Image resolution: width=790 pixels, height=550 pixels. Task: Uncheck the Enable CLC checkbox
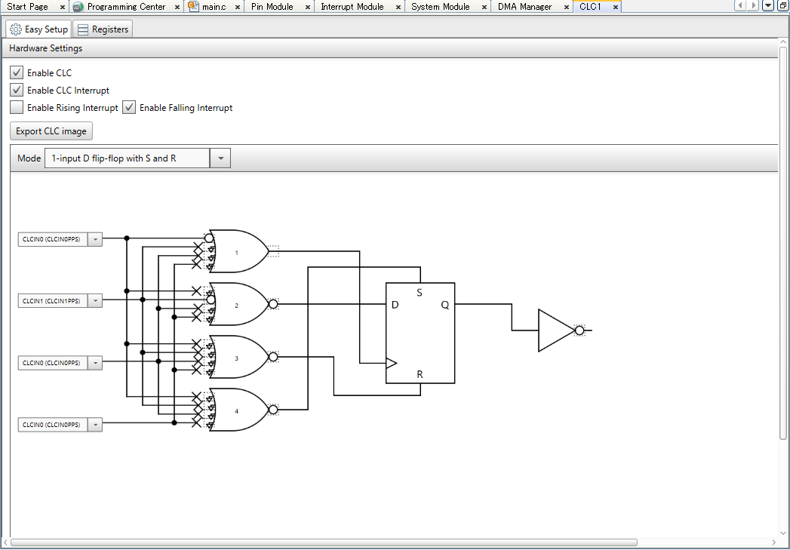pos(17,73)
